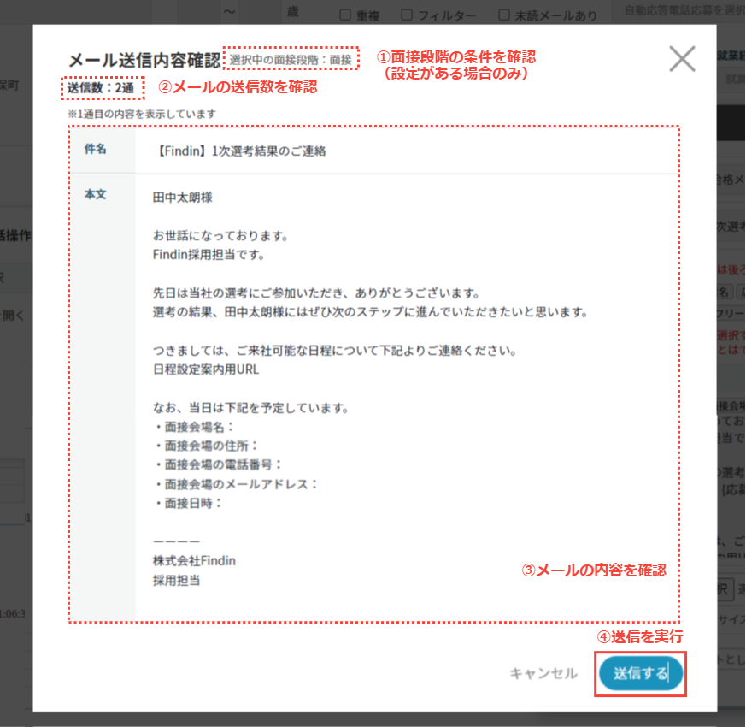746x727 pixels.
Task: Check the 未読メールあり checkbox
Action: [505, 15]
